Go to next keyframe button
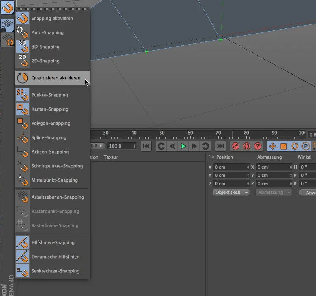The height and width of the screenshot is (296, 316). point(205,146)
